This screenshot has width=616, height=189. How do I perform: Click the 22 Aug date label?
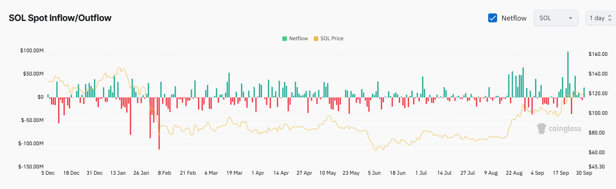514,173
